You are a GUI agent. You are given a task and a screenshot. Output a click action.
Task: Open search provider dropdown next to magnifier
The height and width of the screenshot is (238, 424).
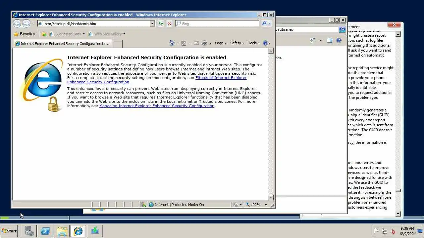[270, 23]
